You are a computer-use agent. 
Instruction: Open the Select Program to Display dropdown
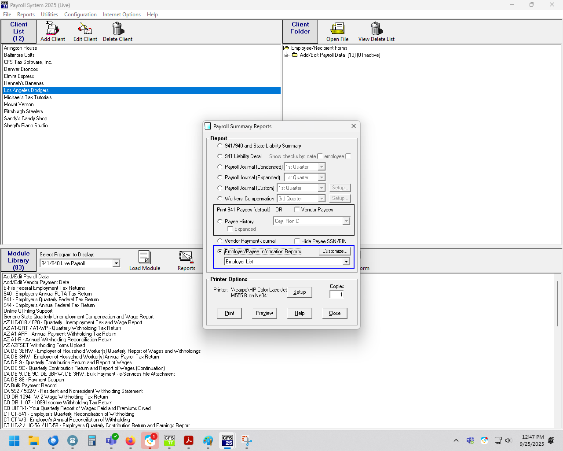[x=116, y=263]
